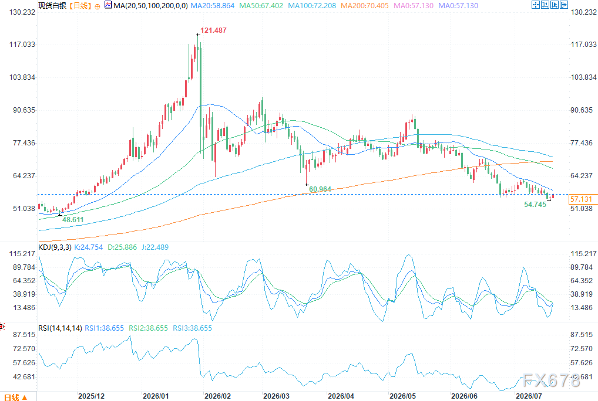Click the chart scroll-right axis icon
Image resolution: width=598 pixels, height=401 pixels.
(555, 5)
